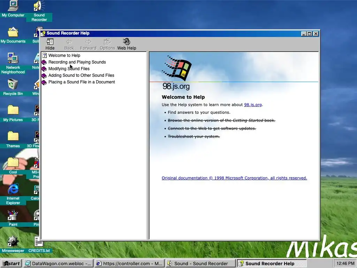The image size is (357, 268).
Task: Click the purple book icon beside Recording and Playing Sounds
Action: [x=44, y=62]
